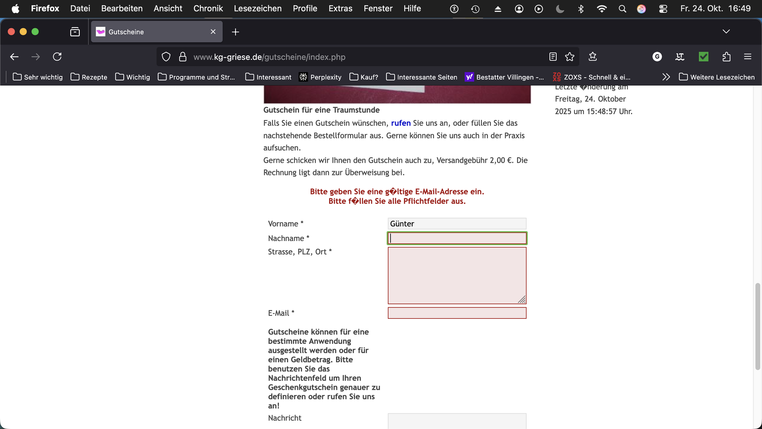Open the Perplexity bookmark
The width and height of the screenshot is (762, 429).
pos(320,77)
